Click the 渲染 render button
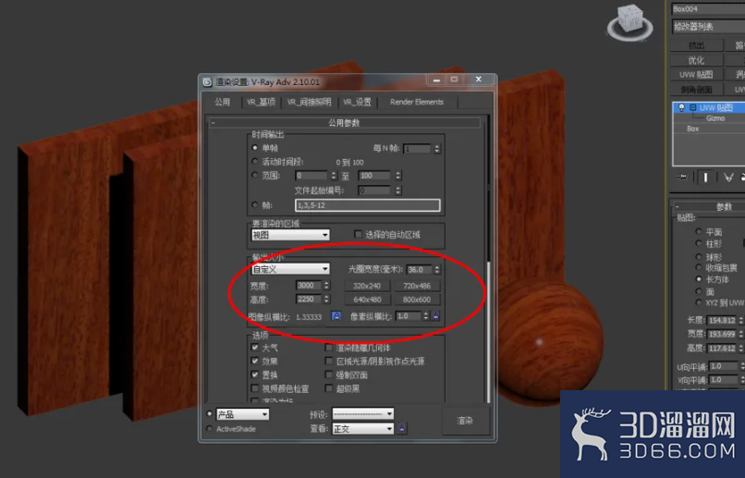This screenshot has height=478, width=745. [x=465, y=421]
